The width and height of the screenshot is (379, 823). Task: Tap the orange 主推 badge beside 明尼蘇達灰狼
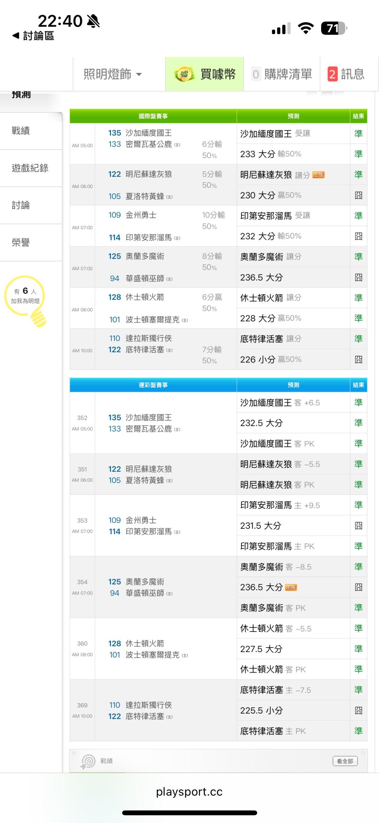(x=318, y=175)
